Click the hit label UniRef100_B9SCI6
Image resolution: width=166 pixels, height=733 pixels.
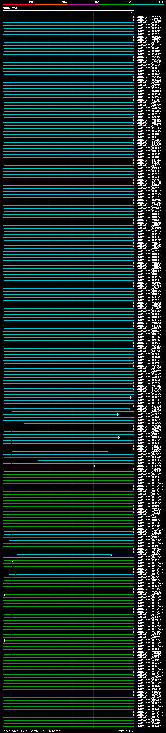149,406
